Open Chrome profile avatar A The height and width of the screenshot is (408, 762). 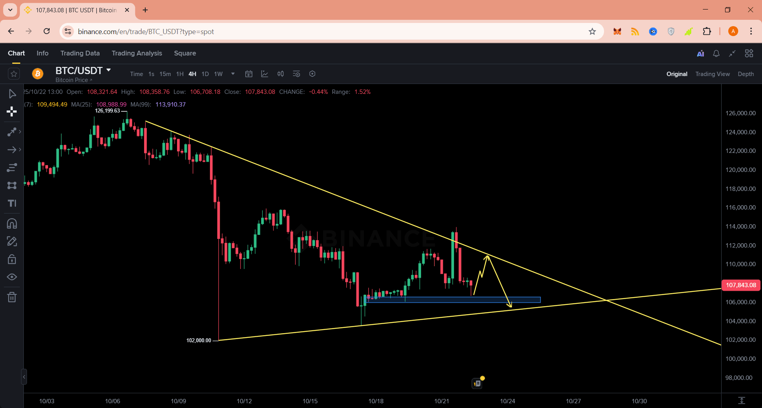[x=733, y=31]
